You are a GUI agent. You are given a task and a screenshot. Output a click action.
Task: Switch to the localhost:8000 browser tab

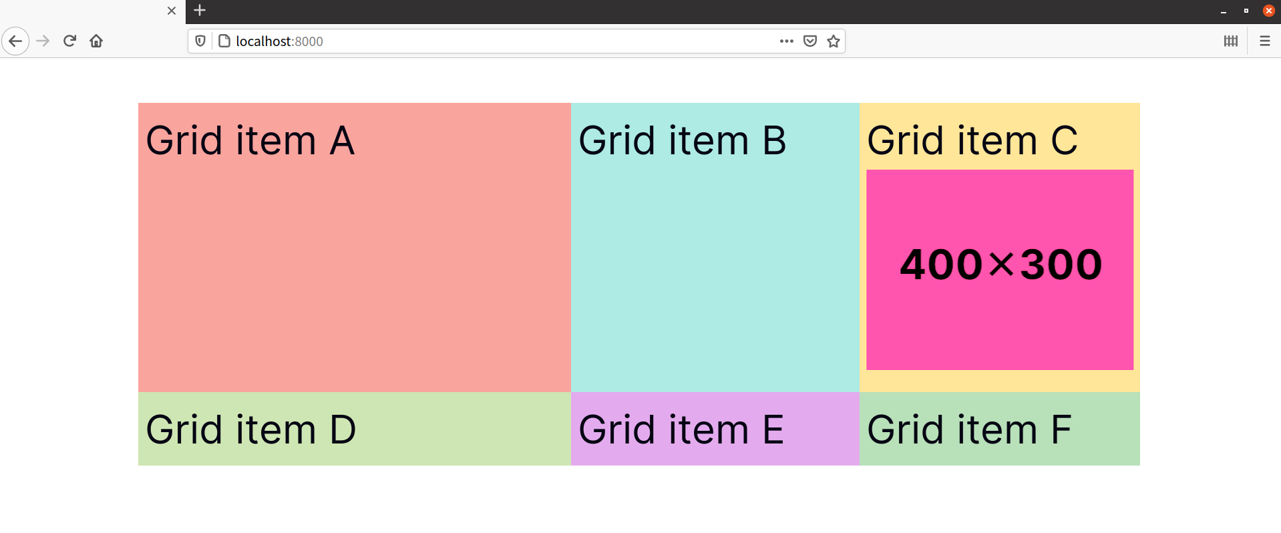tap(87, 11)
